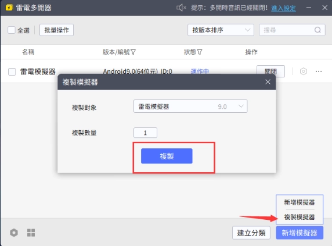Click the 提示: 多開時音訊已經關閉! notice text
The height and width of the screenshot is (246, 332).
tap(229, 8)
